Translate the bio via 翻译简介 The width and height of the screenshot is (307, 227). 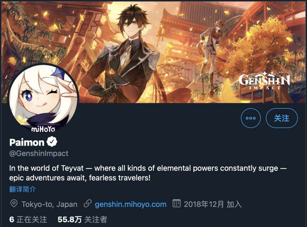(22, 189)
